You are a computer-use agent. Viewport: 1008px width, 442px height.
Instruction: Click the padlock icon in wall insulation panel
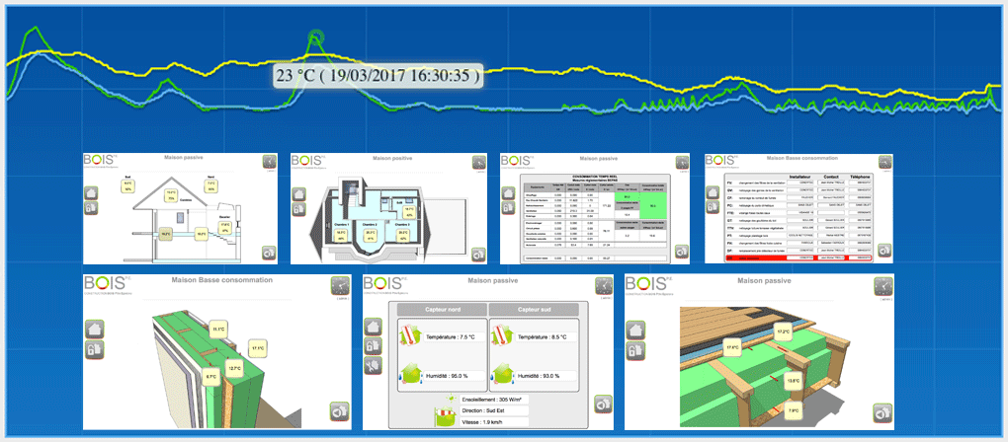(94, 350)
